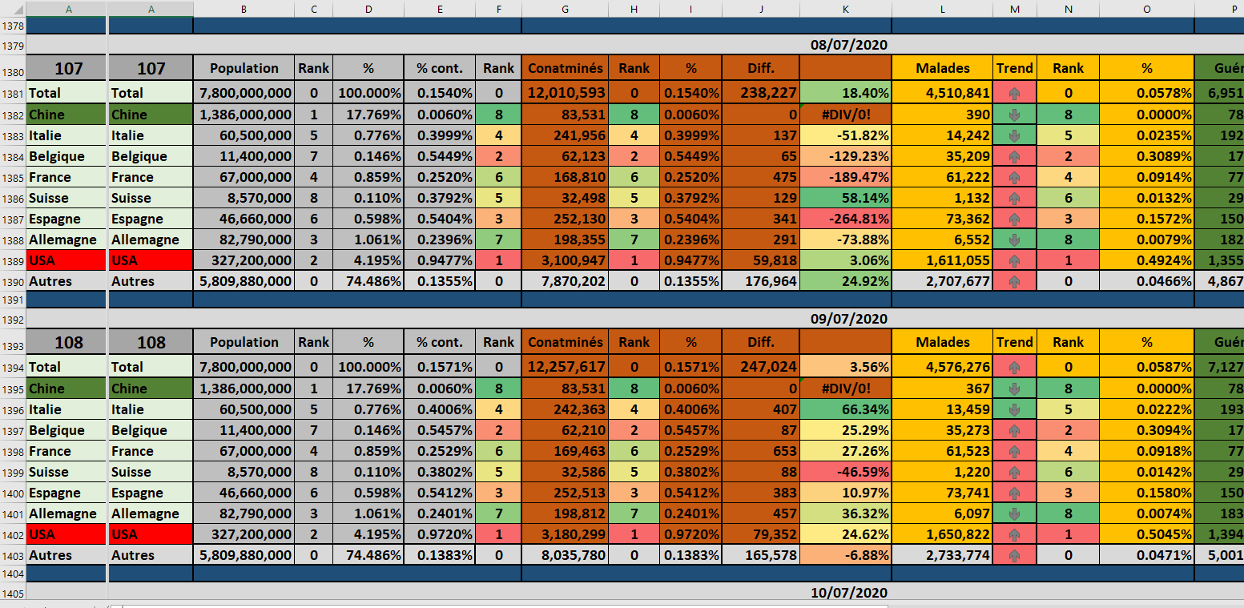The height and width of the screenshot is (608, 1244).
Task: Select row header 1405
Action: pyautogui.click(x=13, y=593)
